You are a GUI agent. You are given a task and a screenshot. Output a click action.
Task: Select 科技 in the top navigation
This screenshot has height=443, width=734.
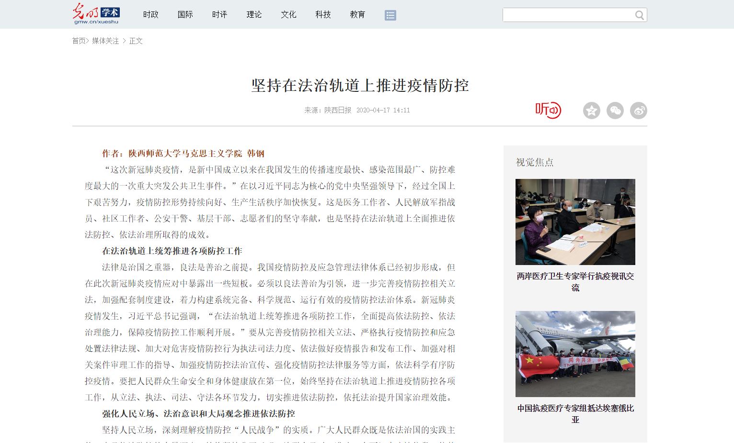[323, 15]
